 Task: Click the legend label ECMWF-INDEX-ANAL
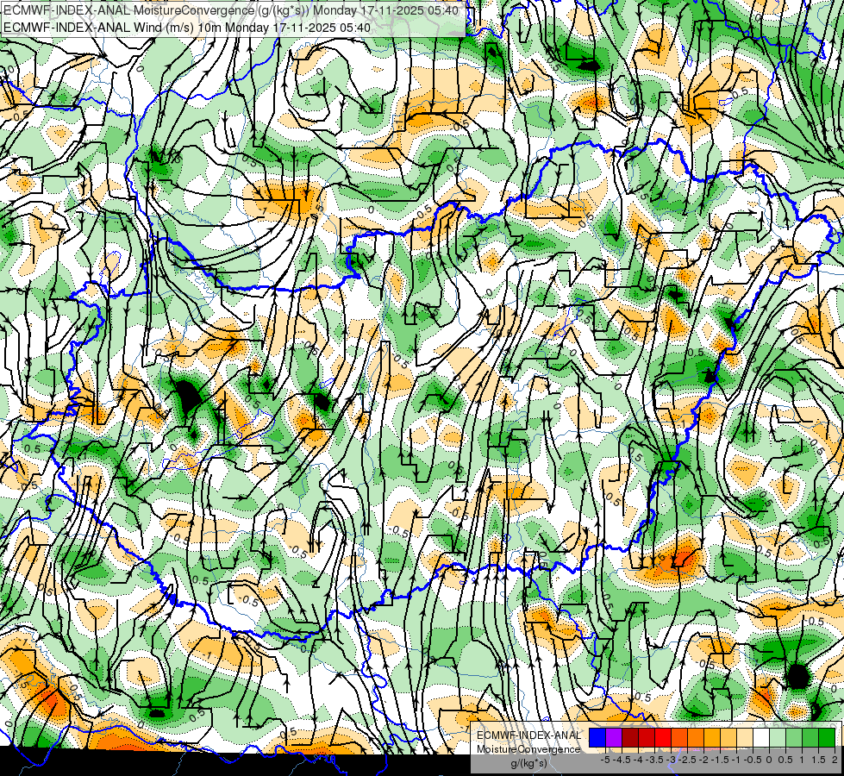pos(528,735)
